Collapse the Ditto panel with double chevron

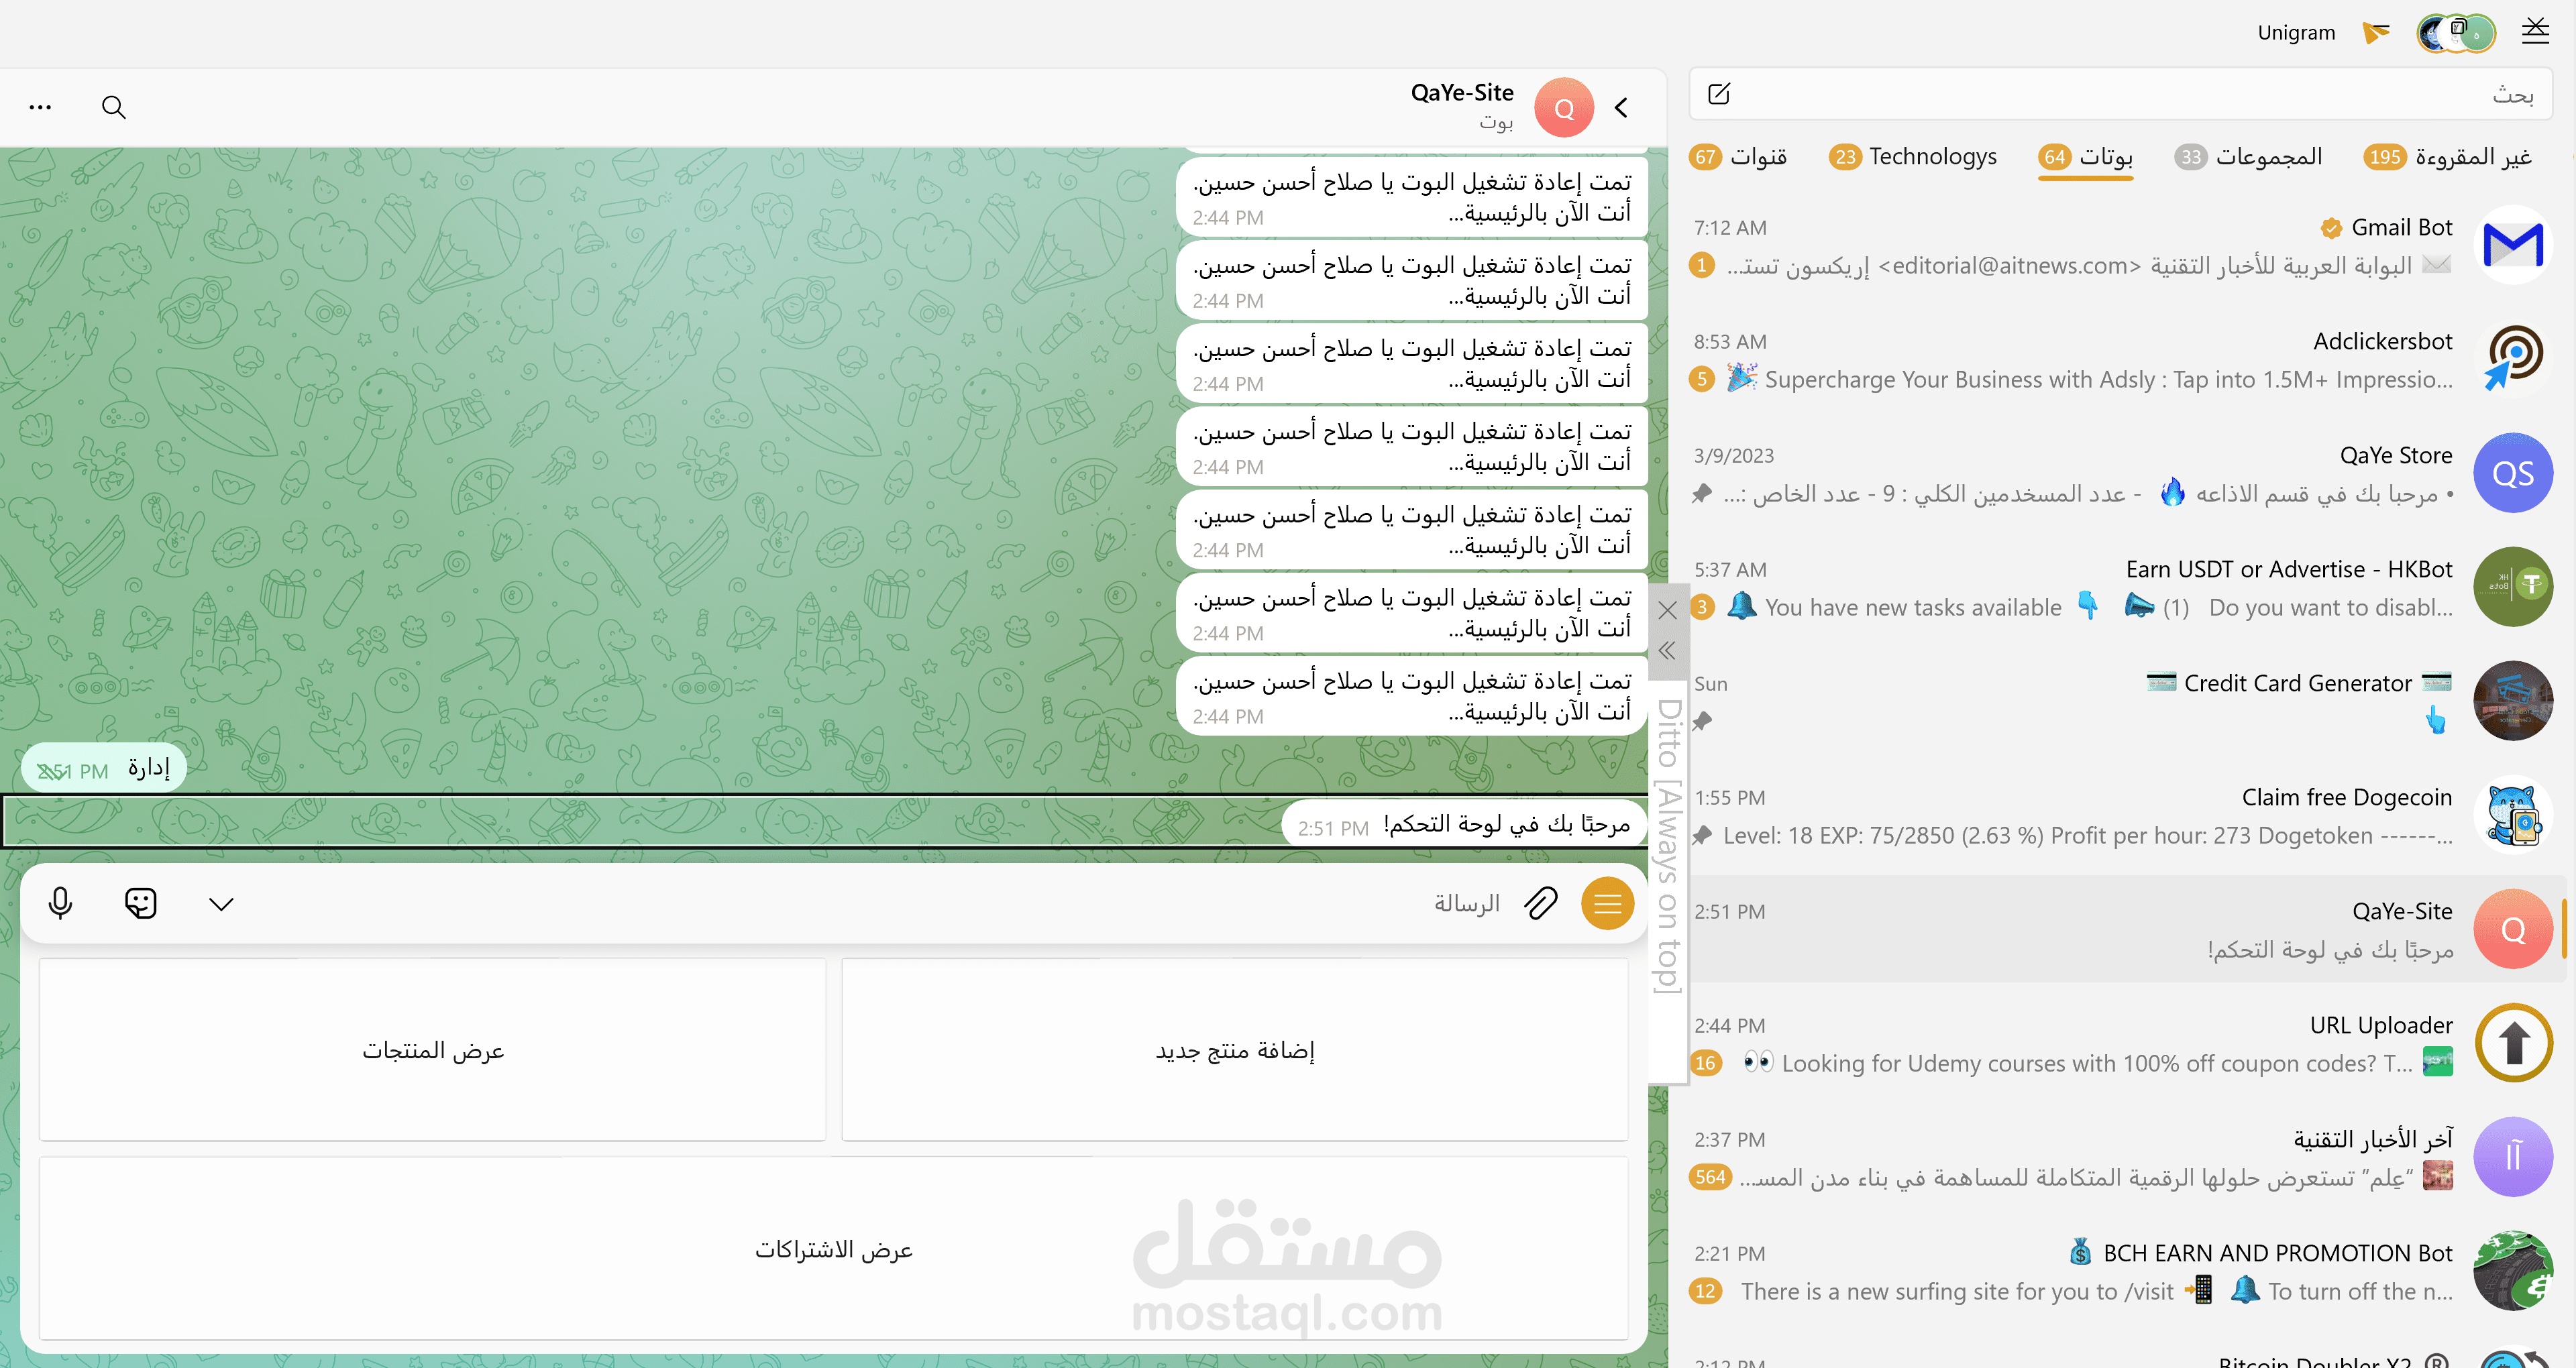[1667, 651]
